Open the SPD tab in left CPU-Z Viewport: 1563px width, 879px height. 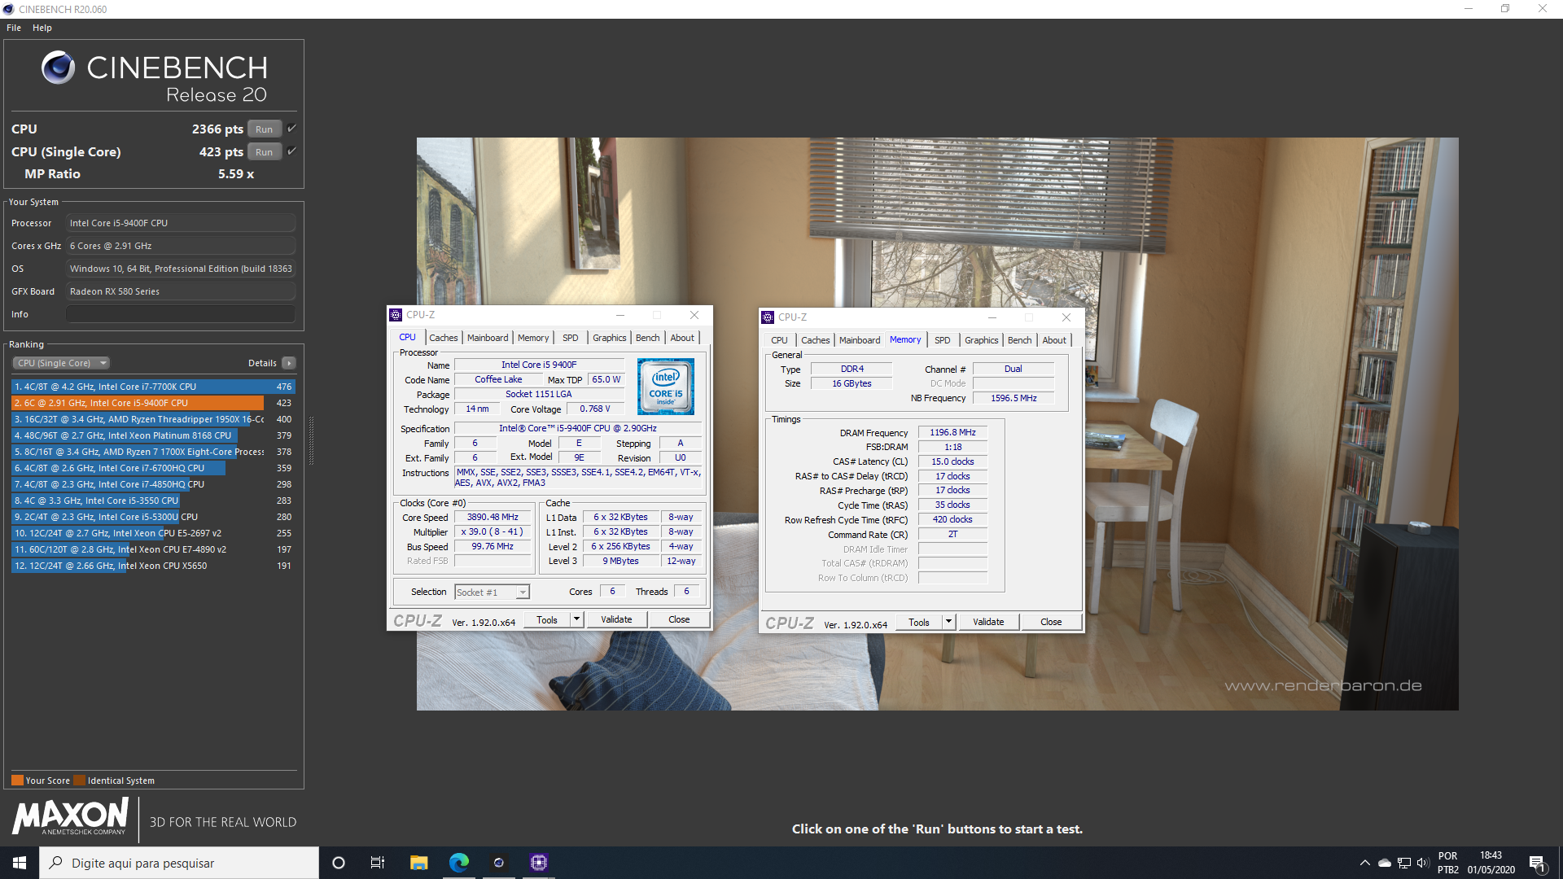pyautogui.click(x=571, y=338)
